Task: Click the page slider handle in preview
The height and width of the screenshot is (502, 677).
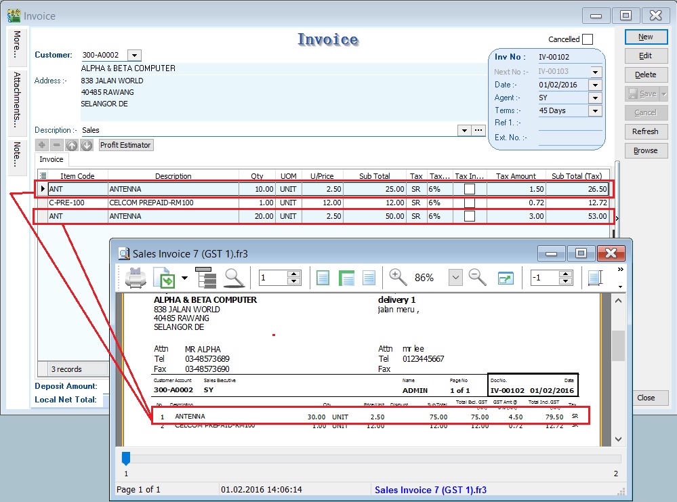Action: 125,459
